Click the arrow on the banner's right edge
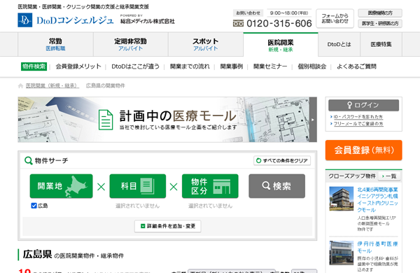This screenshot has width=420, height=273. pos(313,120)
